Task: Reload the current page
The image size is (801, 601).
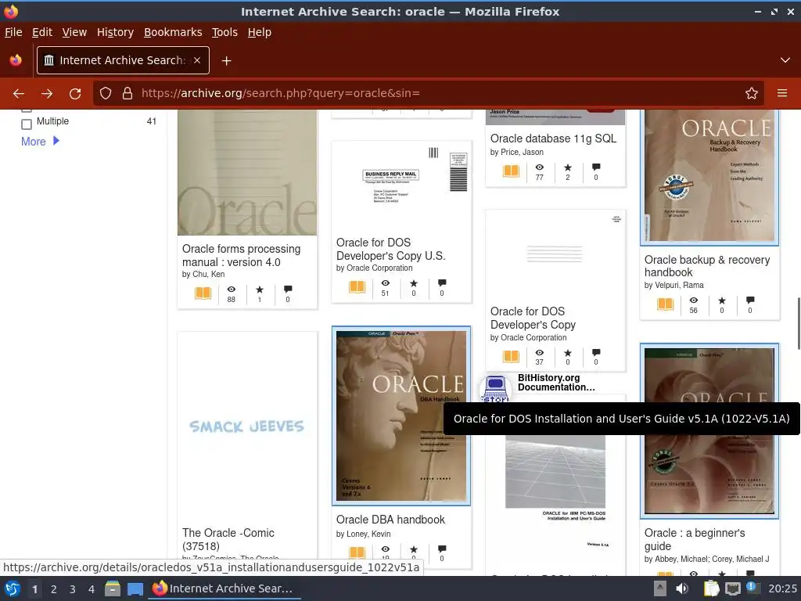Action: 75,94
